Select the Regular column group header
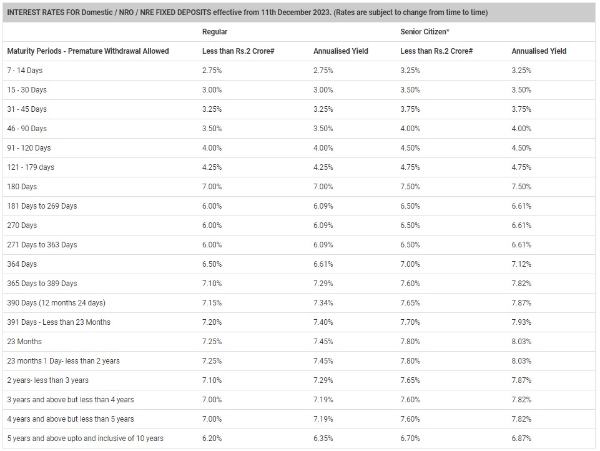Screen dimensions: 600x451 (215, 31)
